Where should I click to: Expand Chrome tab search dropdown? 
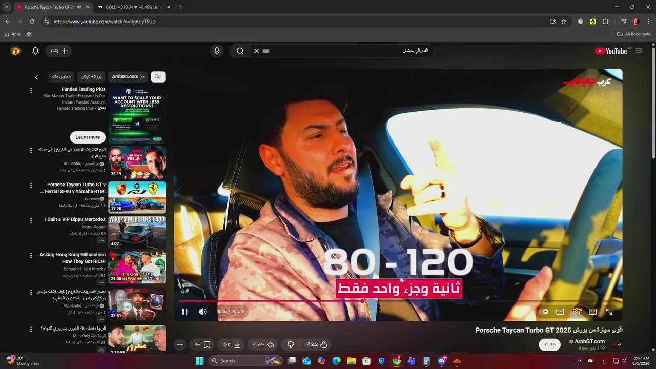pyautogui.click(x=6, y=7)
